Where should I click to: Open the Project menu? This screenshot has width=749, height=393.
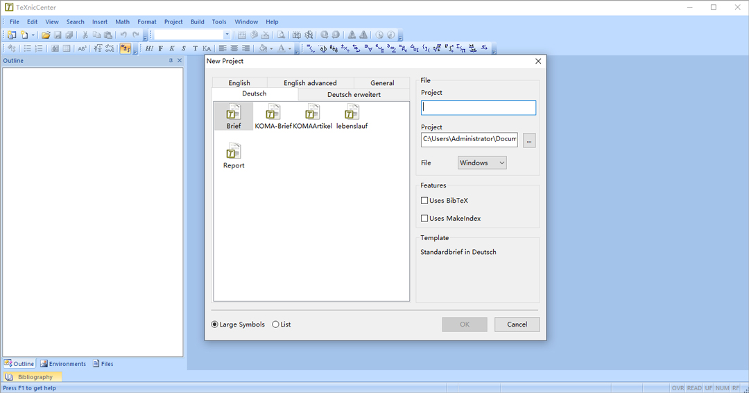(173, 22)
